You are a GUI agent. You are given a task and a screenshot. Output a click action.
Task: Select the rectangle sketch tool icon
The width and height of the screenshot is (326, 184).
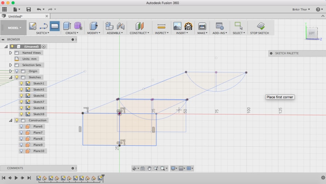pyautogui.click(x=54, y=26)
